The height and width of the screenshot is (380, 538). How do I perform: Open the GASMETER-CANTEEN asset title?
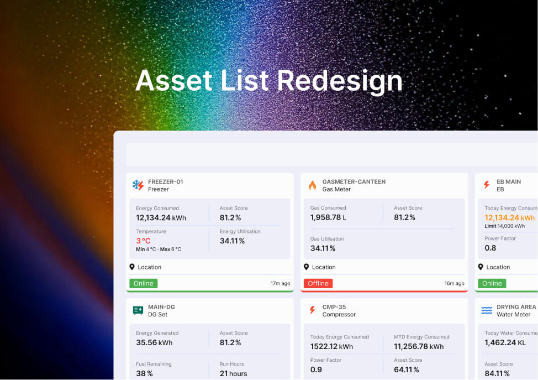click(x=354, y=182)
